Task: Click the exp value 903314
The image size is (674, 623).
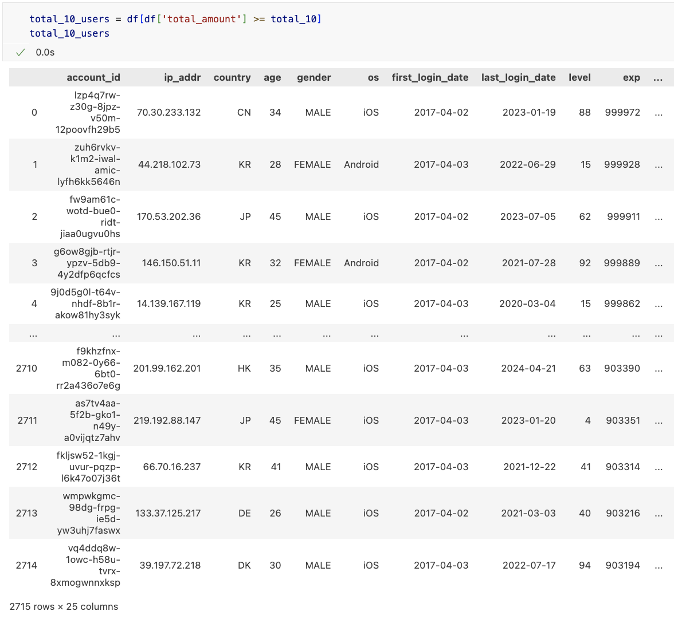Action: coord(623,467)
